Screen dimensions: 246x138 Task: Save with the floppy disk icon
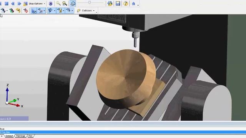point(118,3)
